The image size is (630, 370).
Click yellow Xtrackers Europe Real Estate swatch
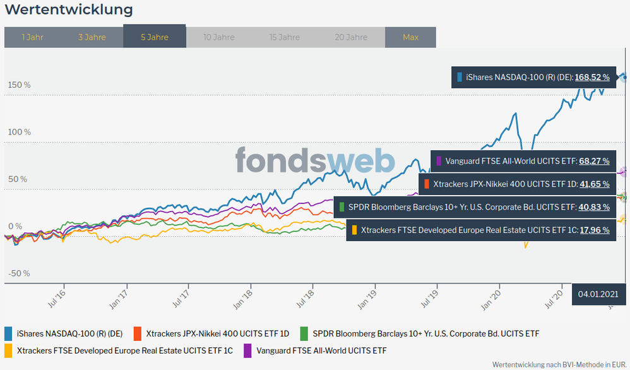pos(9,350)
